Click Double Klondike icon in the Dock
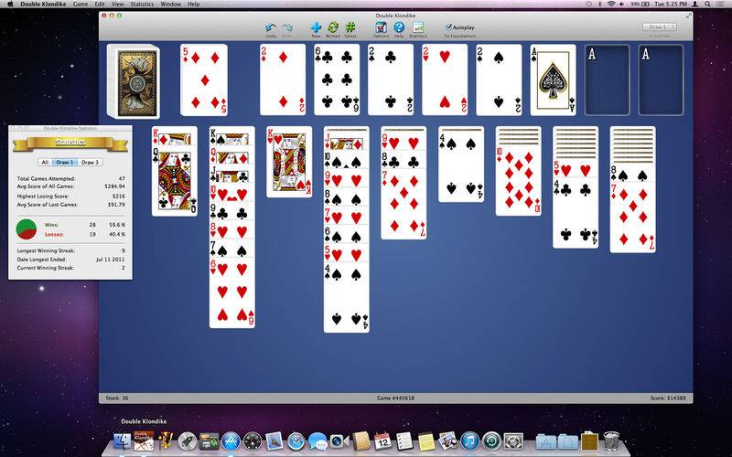 pyautogui.click(x=144, y=441)
